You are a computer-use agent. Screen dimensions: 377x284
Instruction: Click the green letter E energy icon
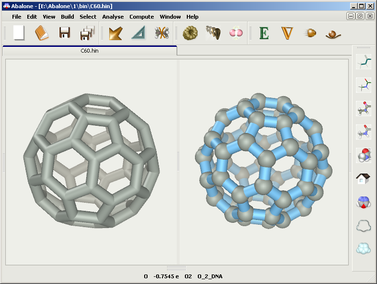point(264,33)
